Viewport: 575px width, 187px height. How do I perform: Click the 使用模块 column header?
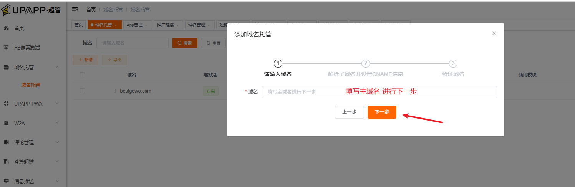pos(527,75)
